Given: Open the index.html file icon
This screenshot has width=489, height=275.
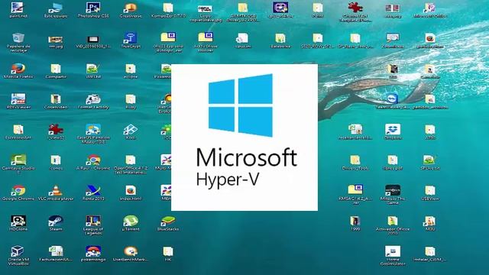Looking at the screenshot, I should coord(131,192).
